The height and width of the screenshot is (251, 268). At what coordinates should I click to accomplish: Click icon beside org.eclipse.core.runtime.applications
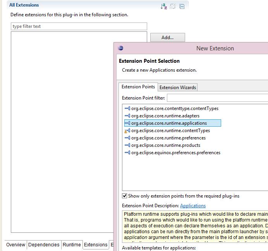[127, 123]
